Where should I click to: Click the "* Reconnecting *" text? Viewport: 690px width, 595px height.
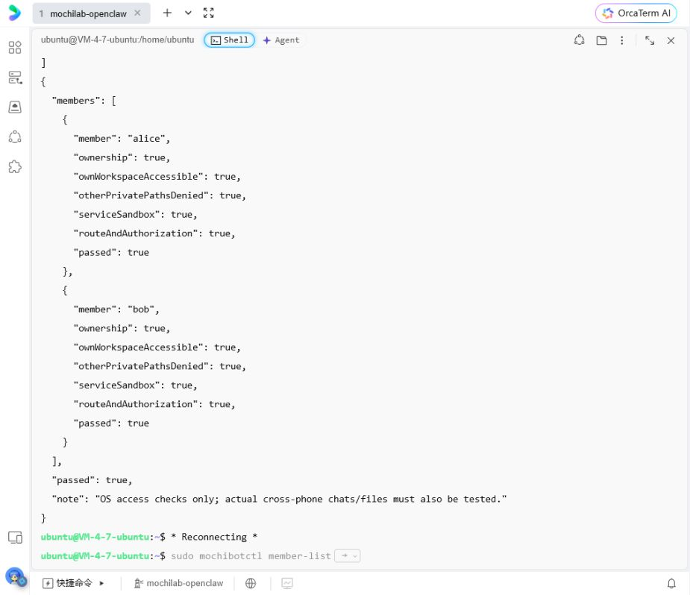pyautogui.click(x=214, y=537)
